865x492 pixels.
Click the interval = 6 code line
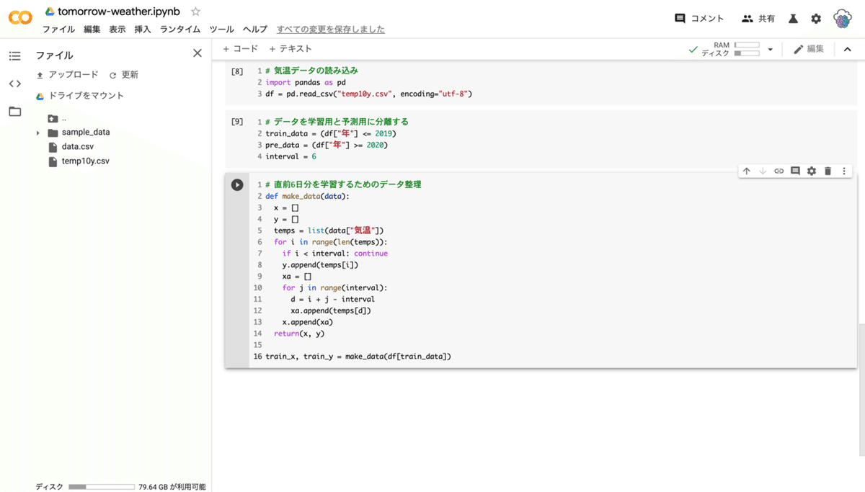point(290,156)
